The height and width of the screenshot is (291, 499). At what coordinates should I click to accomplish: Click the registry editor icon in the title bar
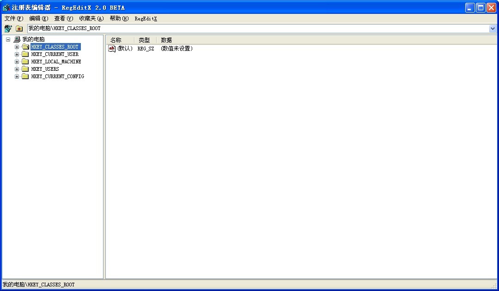point(6,7)
